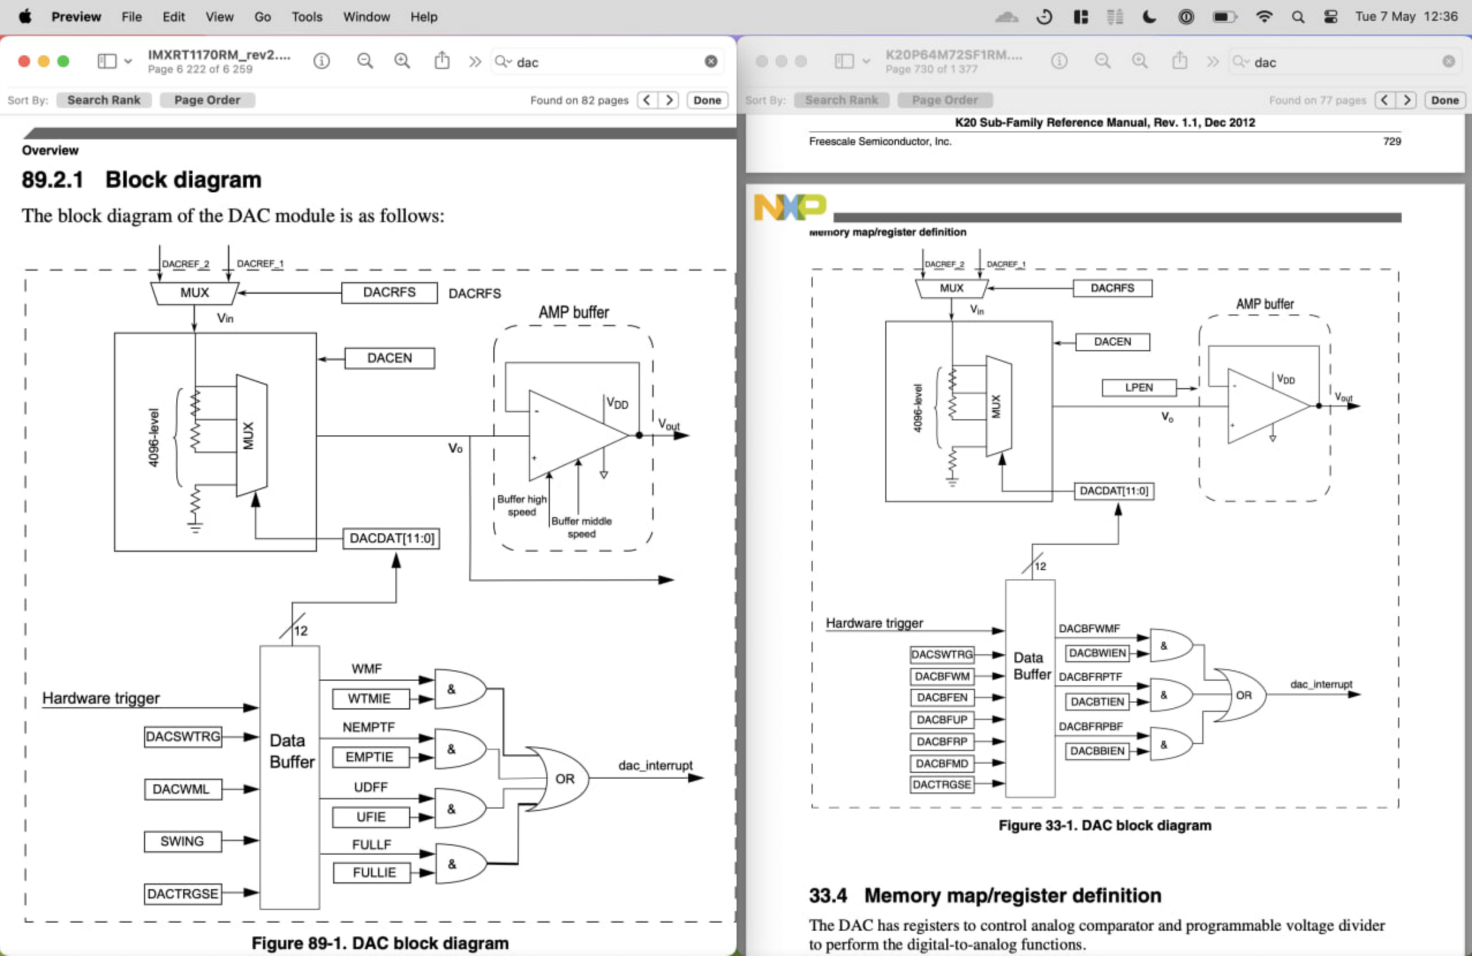Click the share icon in the left window
Viewport: 1472px width, 956px height.
(x=441, y=61)
